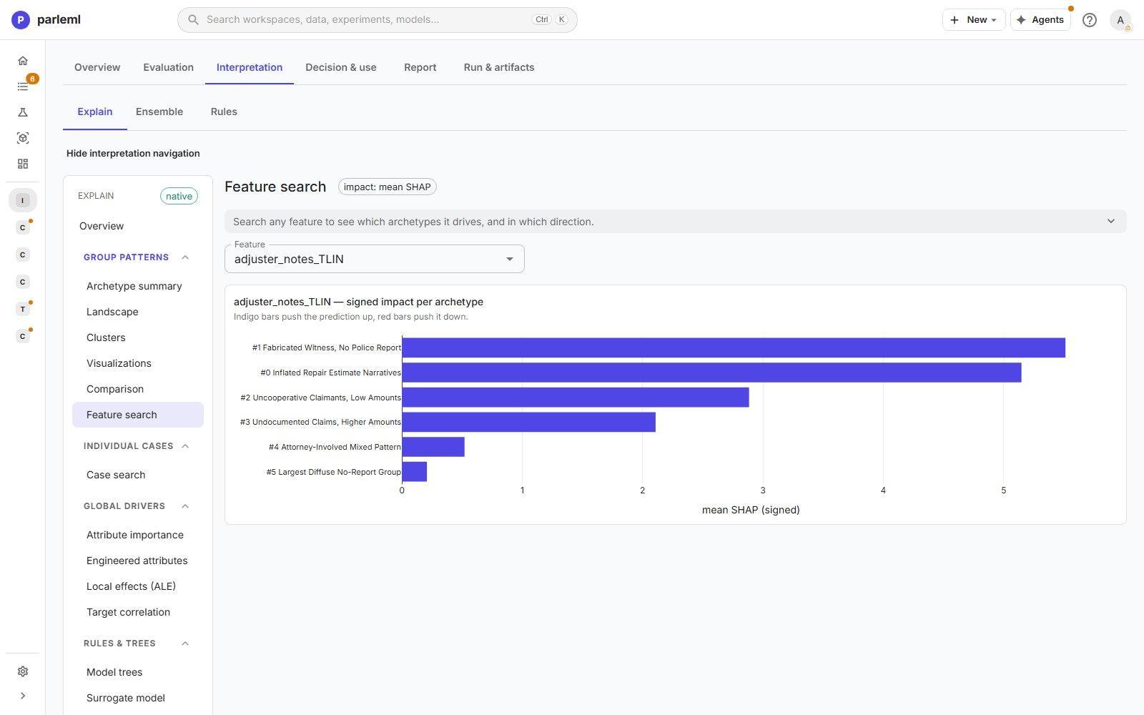
Task: Click the help question mark icon
Action: tap(1090, 20)
